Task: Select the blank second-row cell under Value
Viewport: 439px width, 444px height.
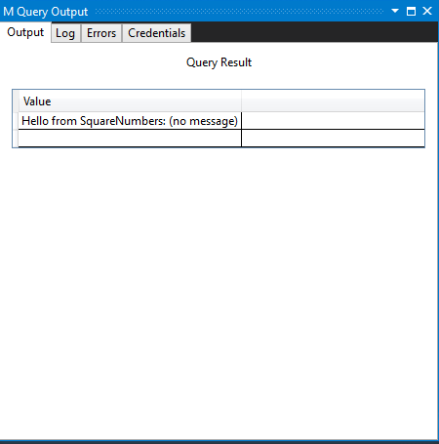Action: click(130, 139)
